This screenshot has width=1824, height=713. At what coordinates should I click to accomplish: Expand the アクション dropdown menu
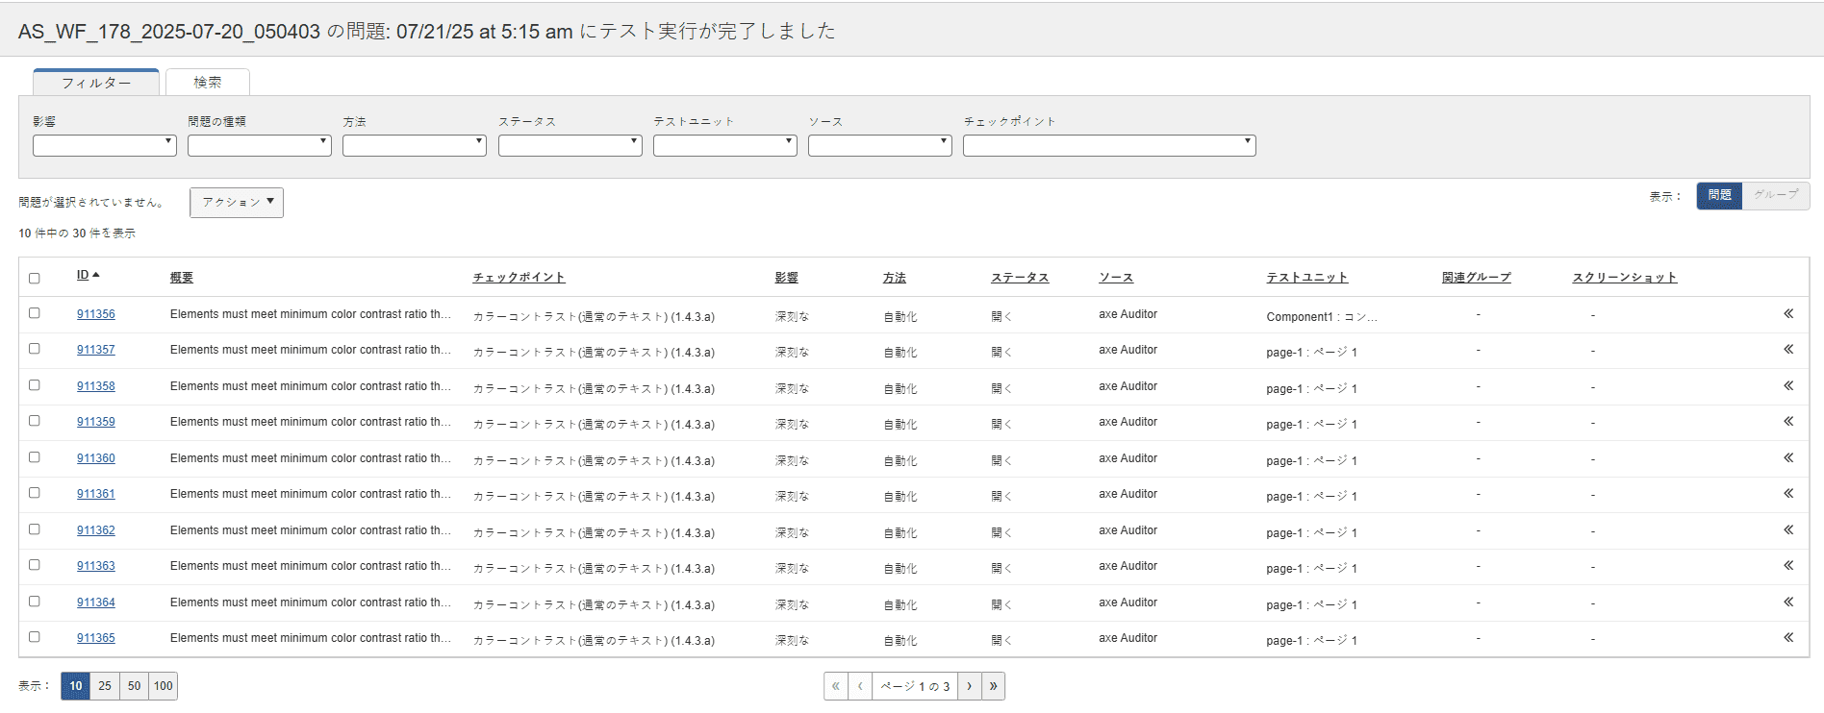pyautogui.click(x=237, y=203)
